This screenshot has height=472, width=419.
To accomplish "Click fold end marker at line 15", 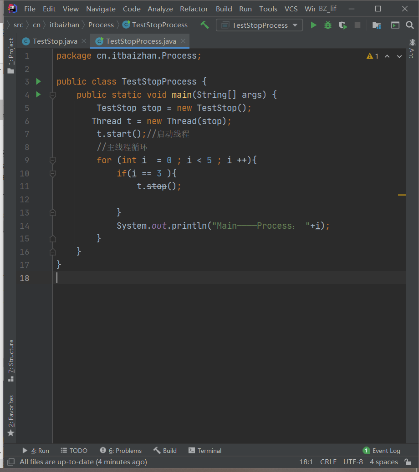I will [53, 238].
